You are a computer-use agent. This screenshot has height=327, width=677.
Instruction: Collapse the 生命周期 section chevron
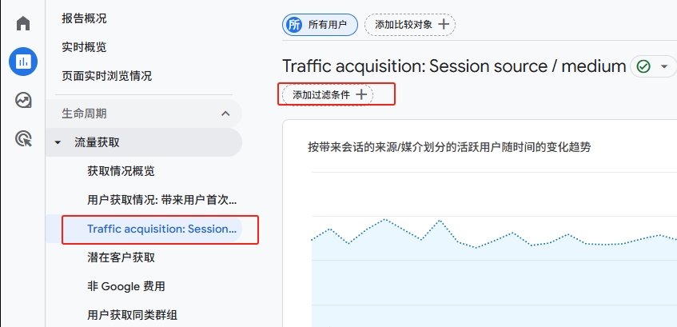225,114
